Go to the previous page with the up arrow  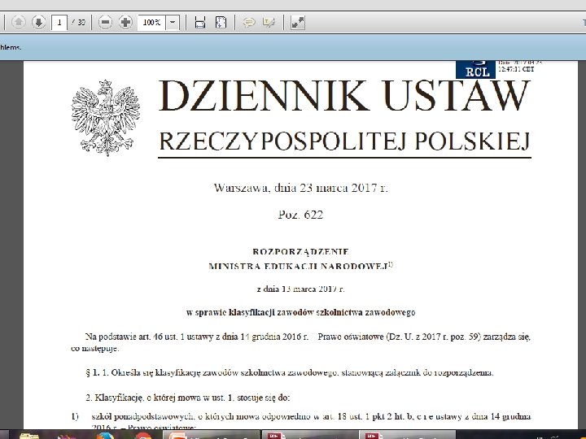18,23
